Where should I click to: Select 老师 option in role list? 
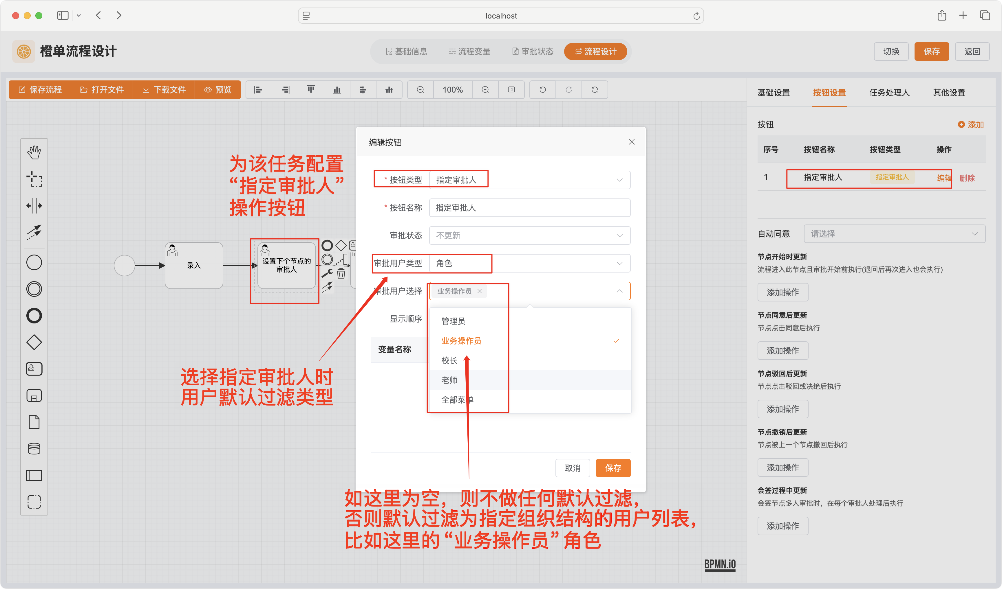pyautogui.click(x=449, y=380)
